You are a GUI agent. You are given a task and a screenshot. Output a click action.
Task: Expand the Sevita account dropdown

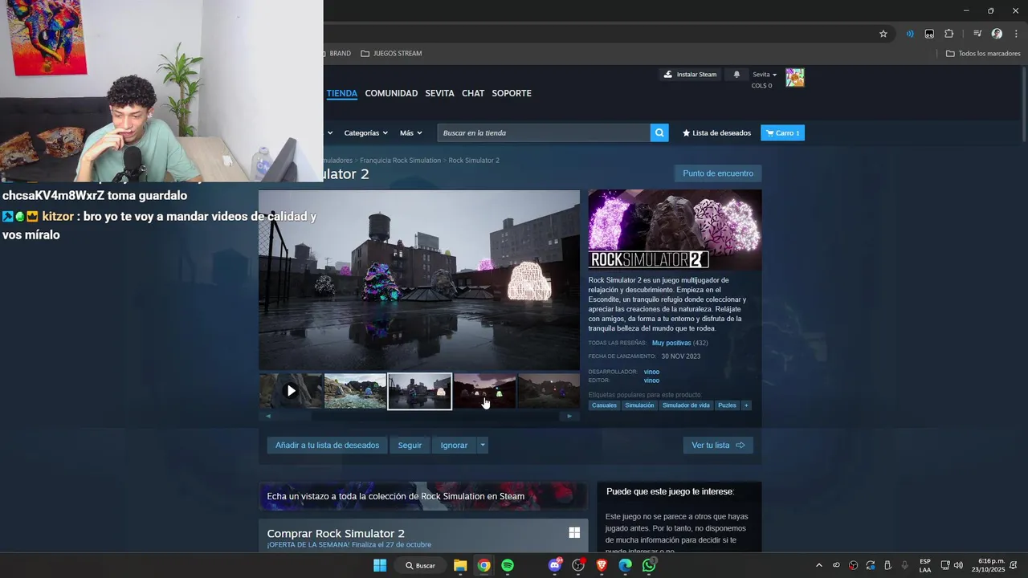coord(765,75)
